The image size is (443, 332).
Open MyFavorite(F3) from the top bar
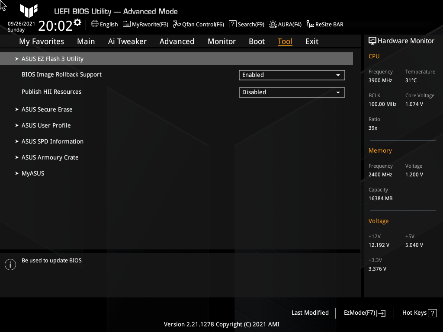coord(126,24)
